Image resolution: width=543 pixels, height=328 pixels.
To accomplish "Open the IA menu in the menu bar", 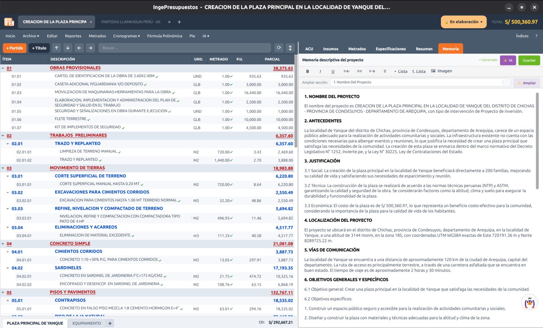I will click(206, 36).
